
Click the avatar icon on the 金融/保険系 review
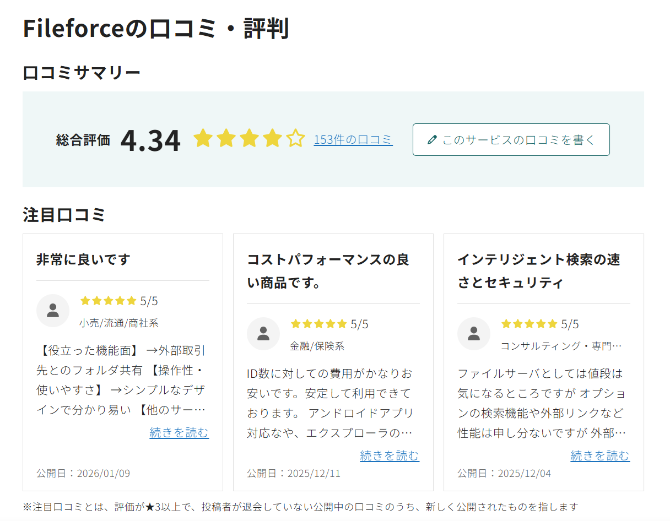[263, 334]
